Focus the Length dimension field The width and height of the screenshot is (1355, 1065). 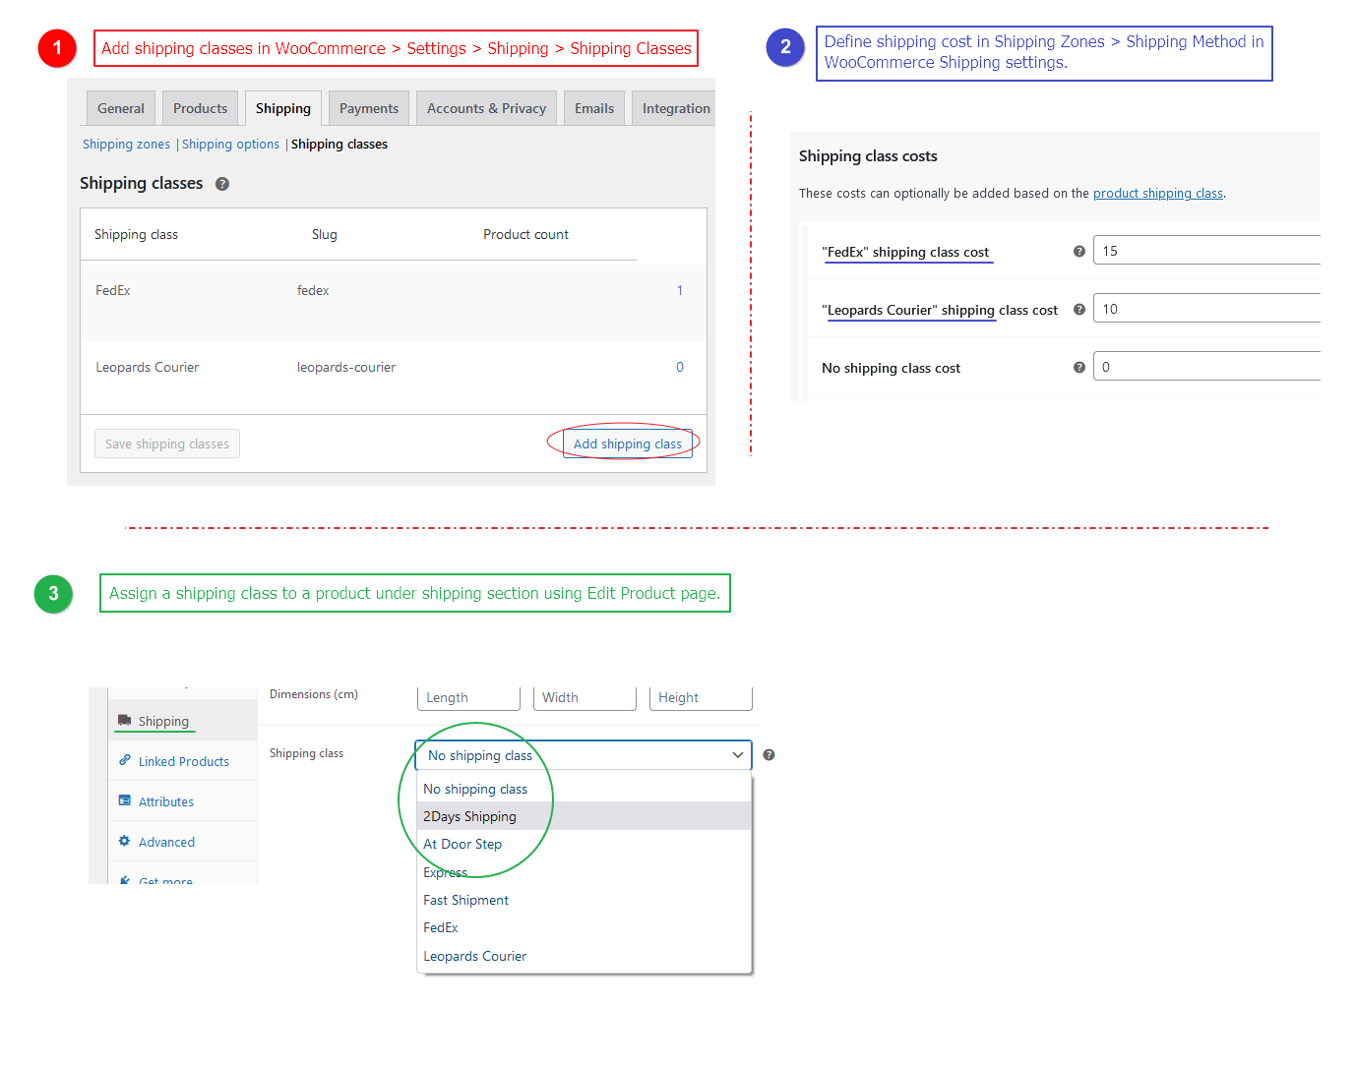click(468, 697)
